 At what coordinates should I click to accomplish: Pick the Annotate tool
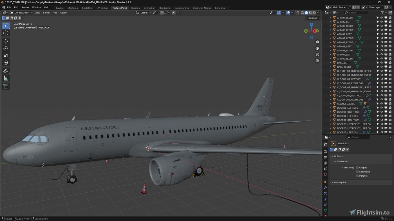6,70
